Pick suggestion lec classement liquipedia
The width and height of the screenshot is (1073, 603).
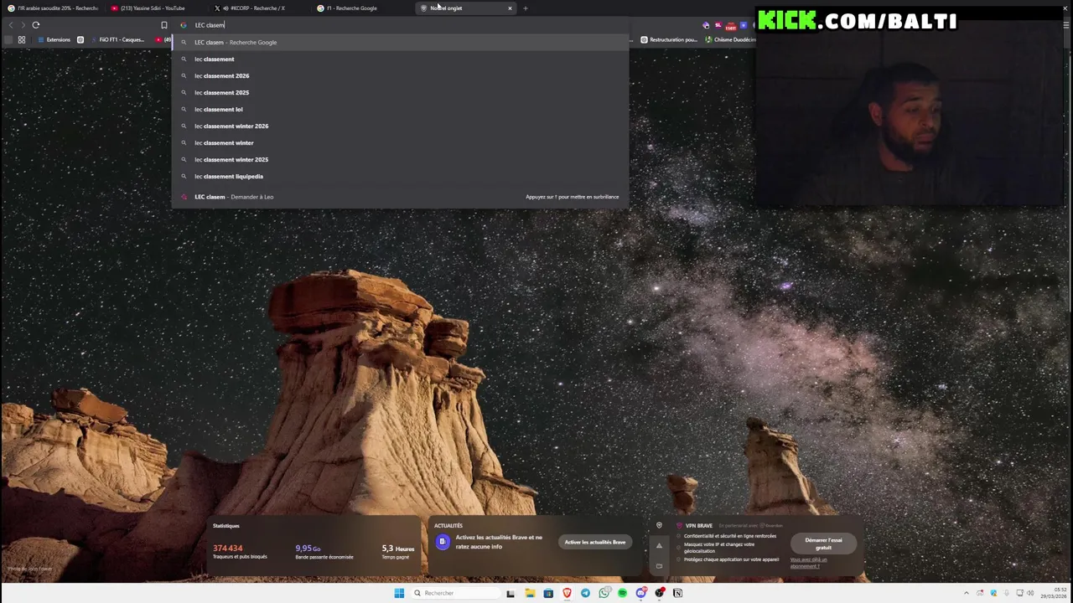[x=400, y=176]
